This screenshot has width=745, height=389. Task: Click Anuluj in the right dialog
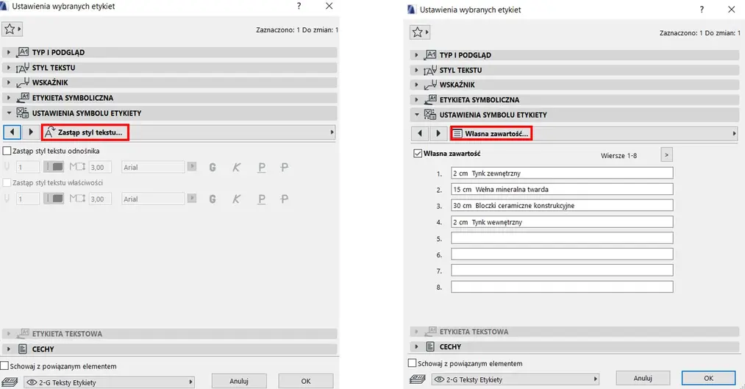tap(643, 378)
